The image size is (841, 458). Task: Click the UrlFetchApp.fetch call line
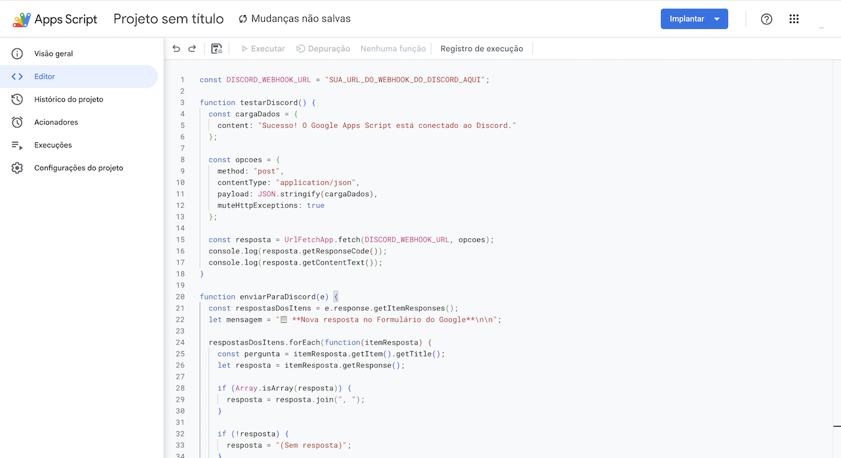pyautogui.click(x=351, y=239)
